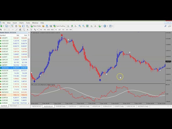Select the vertical line drawing tool
Screen dimensions: 172x129
[x=9, y=30]
